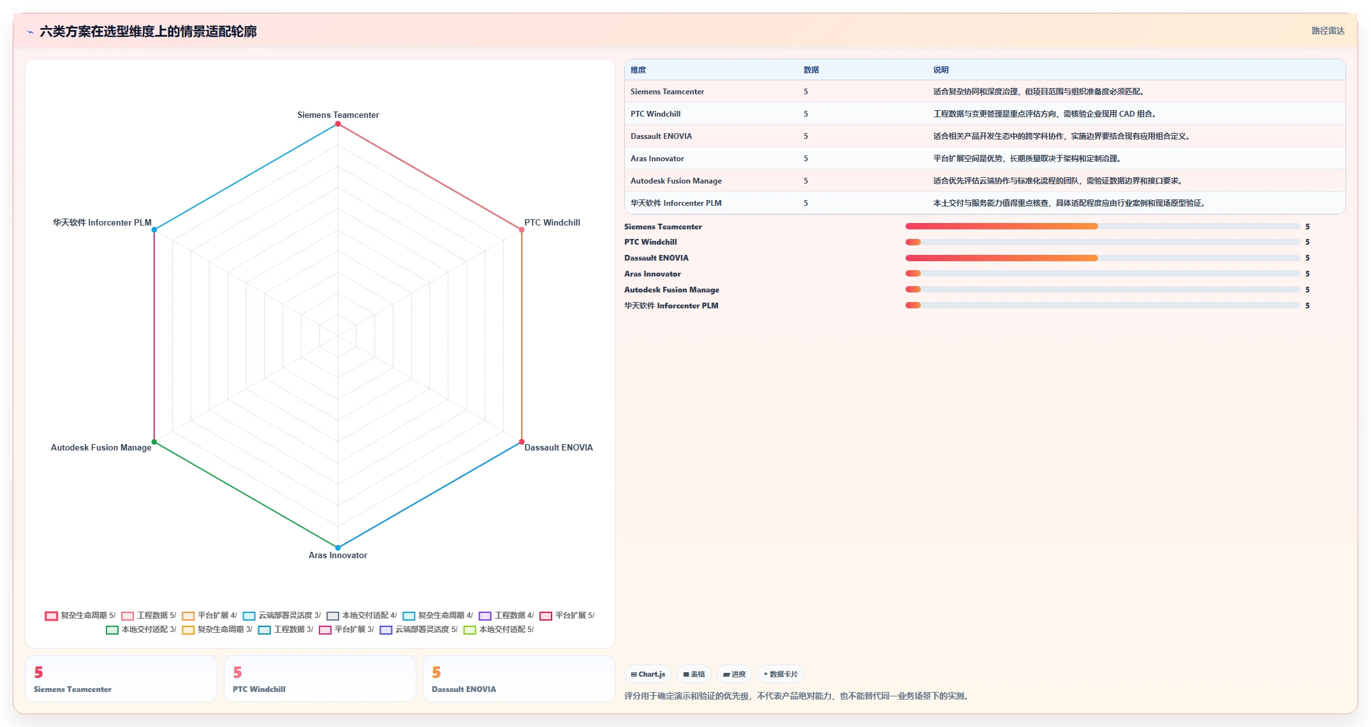
Task: Click the Aras Innovator axis label on radar
Action: click(x=338, y=556)
